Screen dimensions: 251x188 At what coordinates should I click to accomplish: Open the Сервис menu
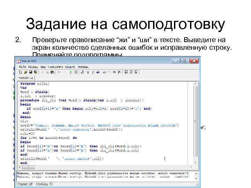pos(70,66)
